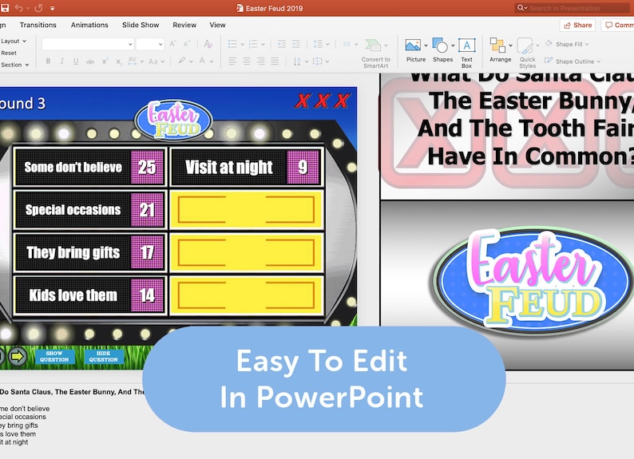Viewport: 634px width, 459px height.
Task: Select the 'Visit at night' answer box
Action: [x=247, y=167]
